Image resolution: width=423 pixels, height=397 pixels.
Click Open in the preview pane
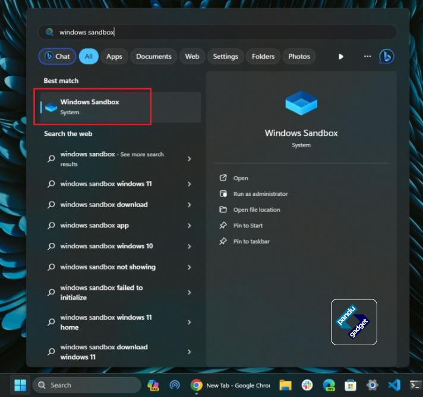click(x=241, y=178)
